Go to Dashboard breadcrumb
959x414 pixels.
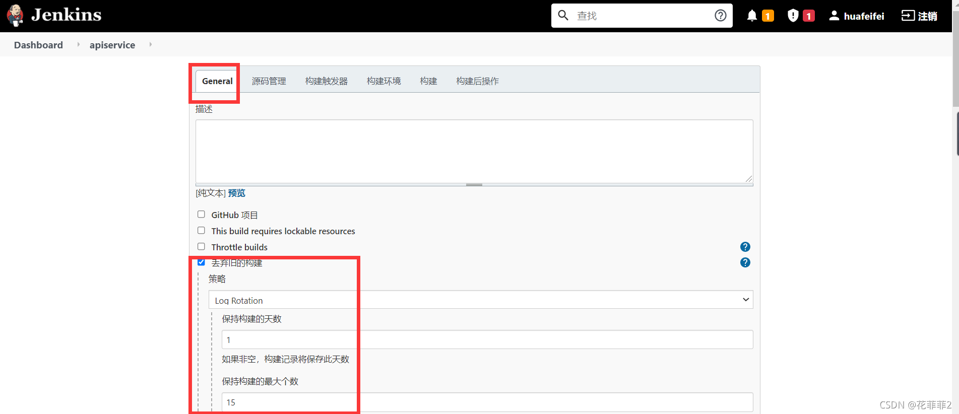(38, 45)
